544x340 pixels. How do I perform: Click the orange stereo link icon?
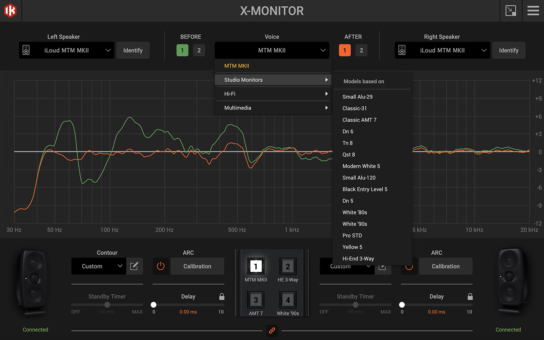pos(272,330)
